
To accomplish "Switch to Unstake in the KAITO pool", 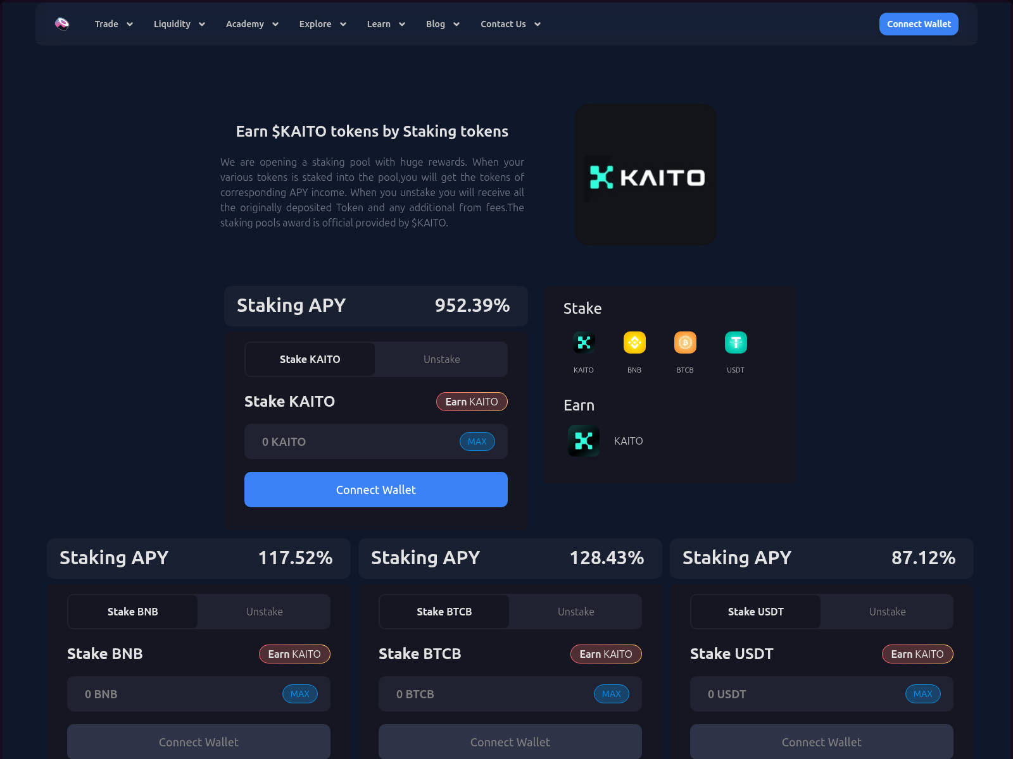I will pos(442,359).
